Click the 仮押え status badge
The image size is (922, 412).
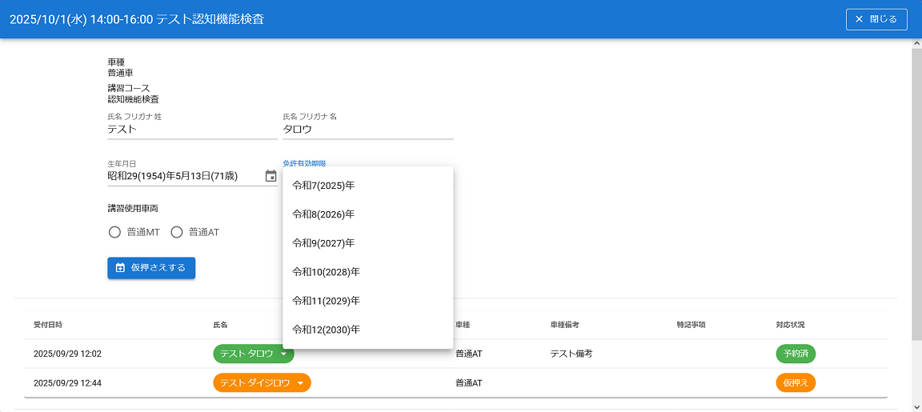pos(795,383)
